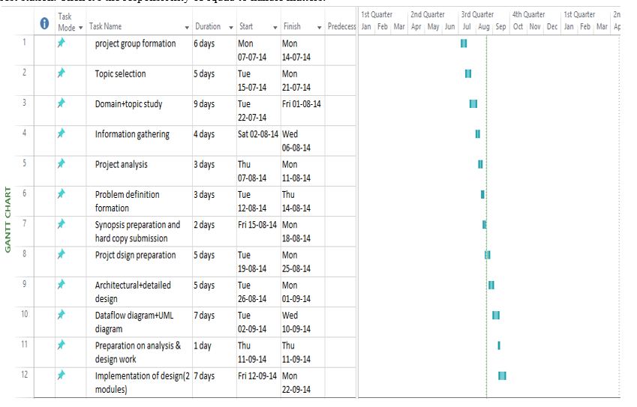The width and height of the screenshot is (637, 407).
Task: Click the '4 days' duration cell
Action: [x=204, y=134]
